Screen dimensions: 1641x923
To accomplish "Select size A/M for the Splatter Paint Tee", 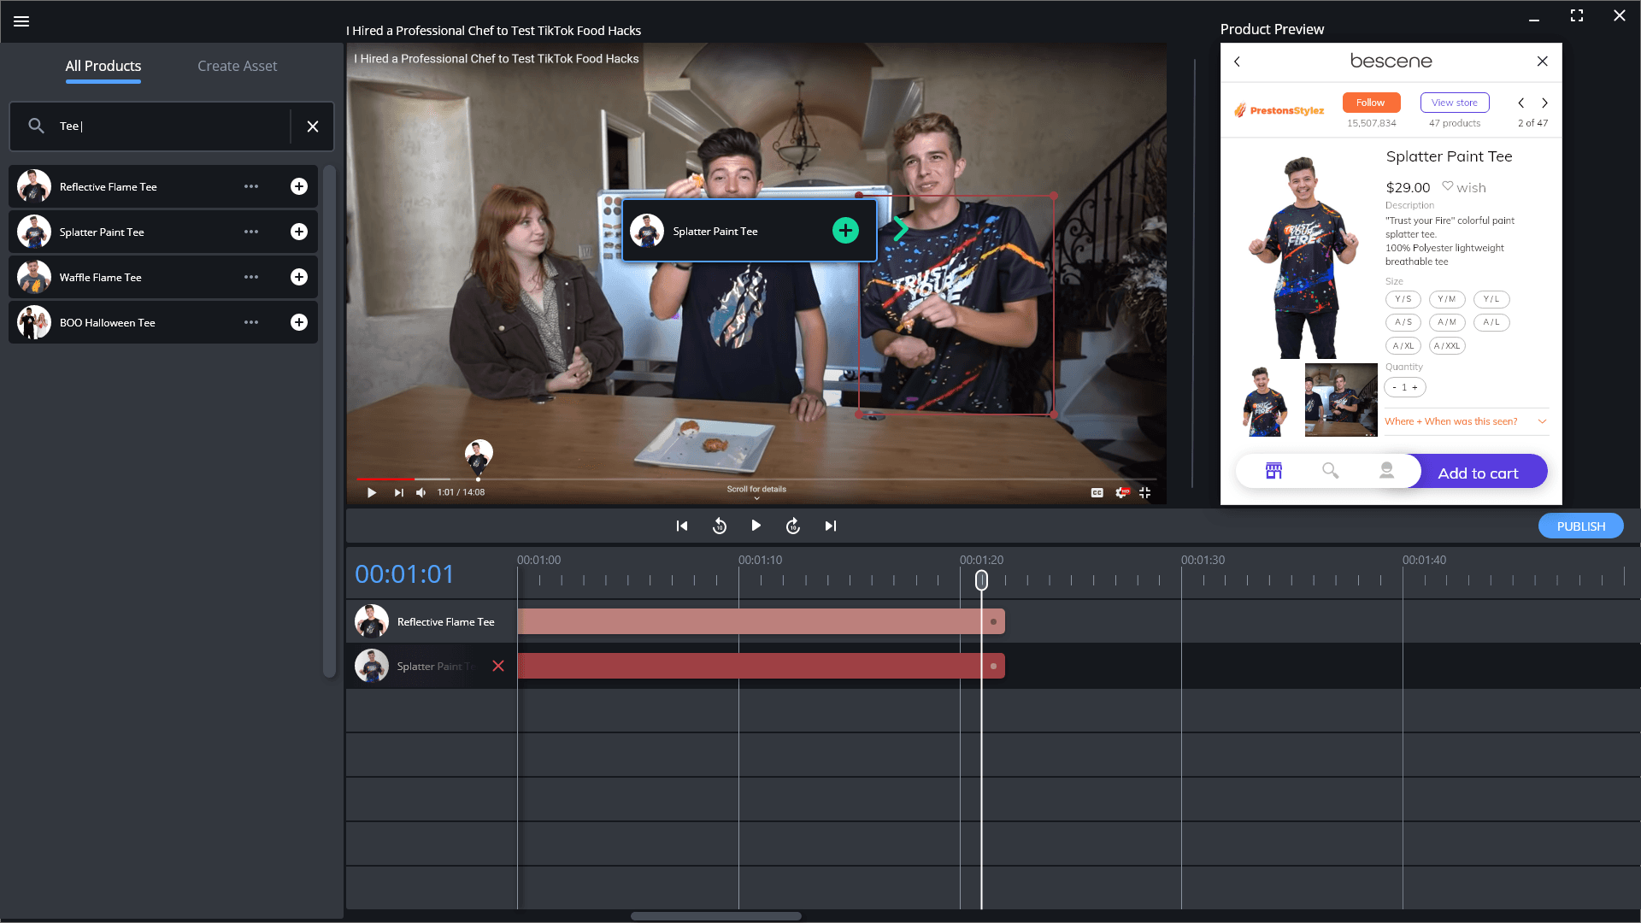I will [1447, 322].
